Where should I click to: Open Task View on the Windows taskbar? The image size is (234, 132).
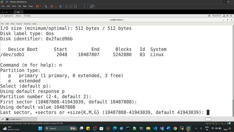pyautogui.click(x=81, y=128)
